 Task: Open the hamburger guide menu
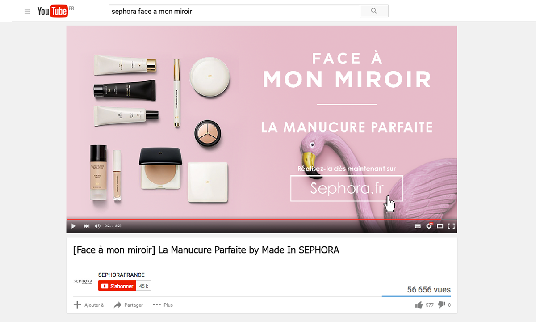point(27,12)
